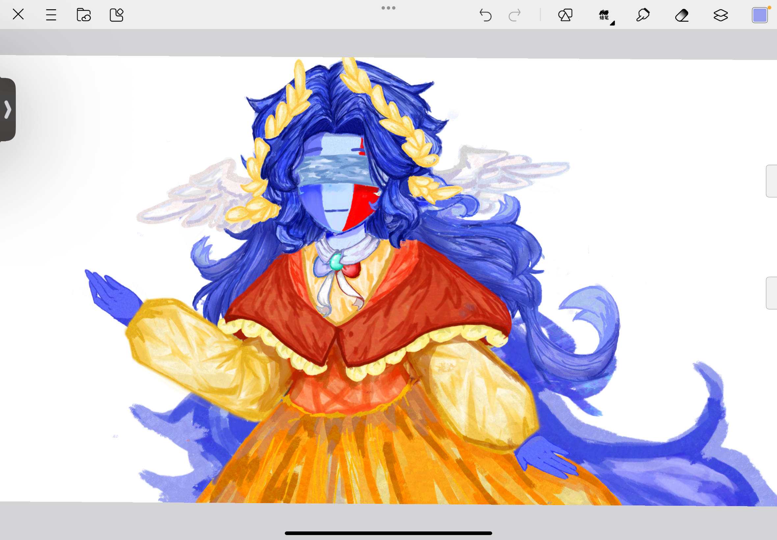Close the canvas with X button
Screen dimensions: 777x540
(x=18, y=14)
